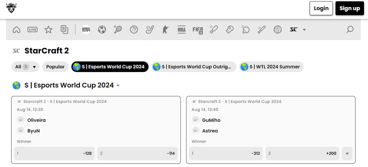The width and height of the screenshot is (368, 167).
Task: Switch to Esports World Cup Outrights tab
Action: pyautogui.click(x=194, y=67)
